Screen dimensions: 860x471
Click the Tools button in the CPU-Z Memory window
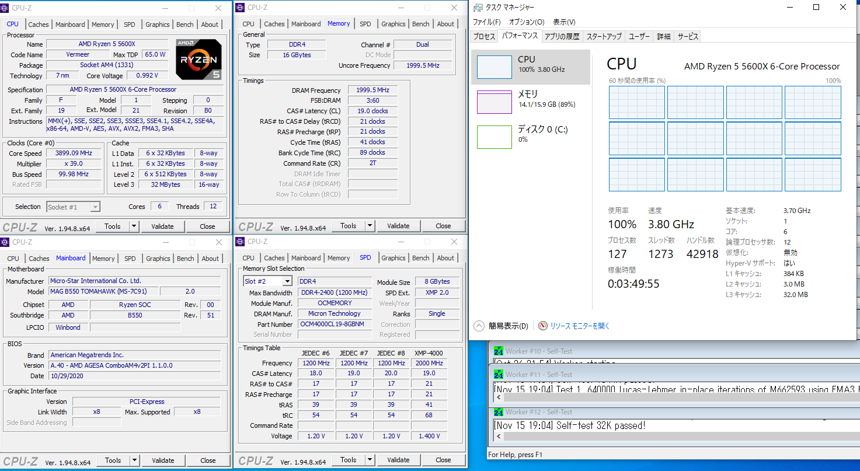[x=349, y=226]
